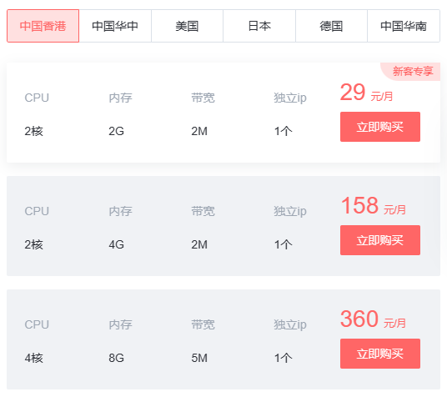Click the 158 元/月 price text

(x=374, y=206)
